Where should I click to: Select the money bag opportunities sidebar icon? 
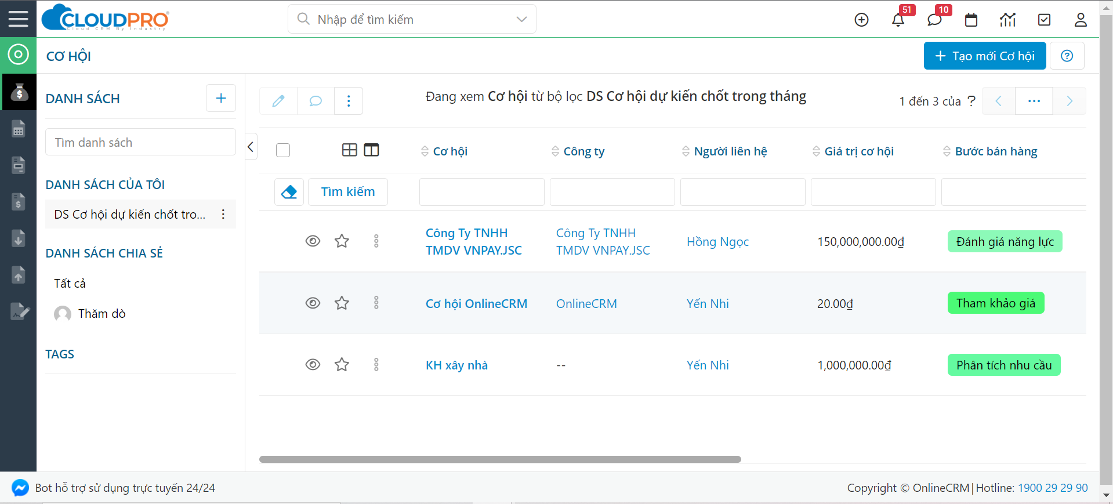19,92
